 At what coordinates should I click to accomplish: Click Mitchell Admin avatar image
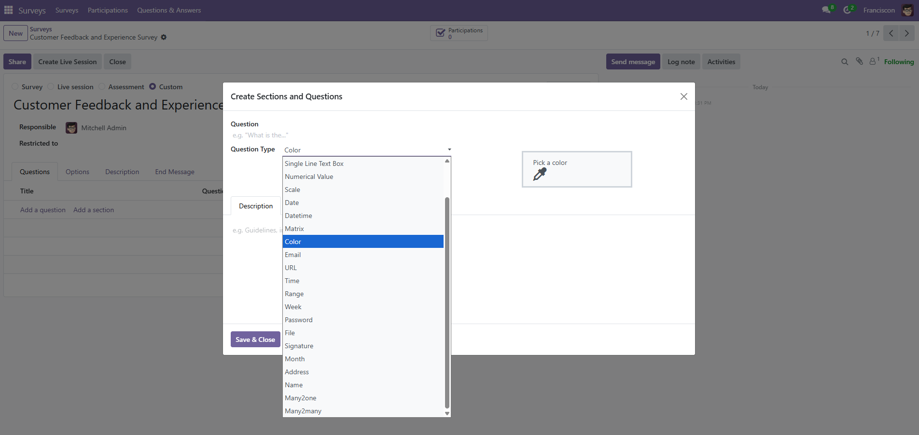(x=71, y=128)
